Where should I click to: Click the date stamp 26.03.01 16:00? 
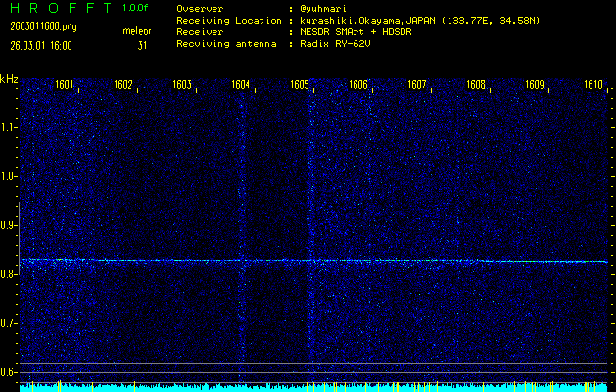[x=41, y=46]
